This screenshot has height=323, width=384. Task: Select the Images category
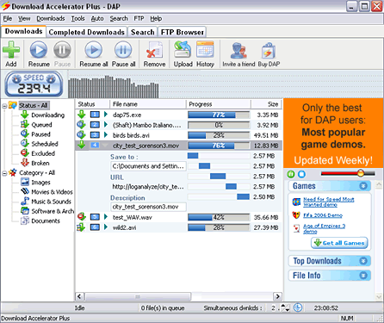point(40,183)
